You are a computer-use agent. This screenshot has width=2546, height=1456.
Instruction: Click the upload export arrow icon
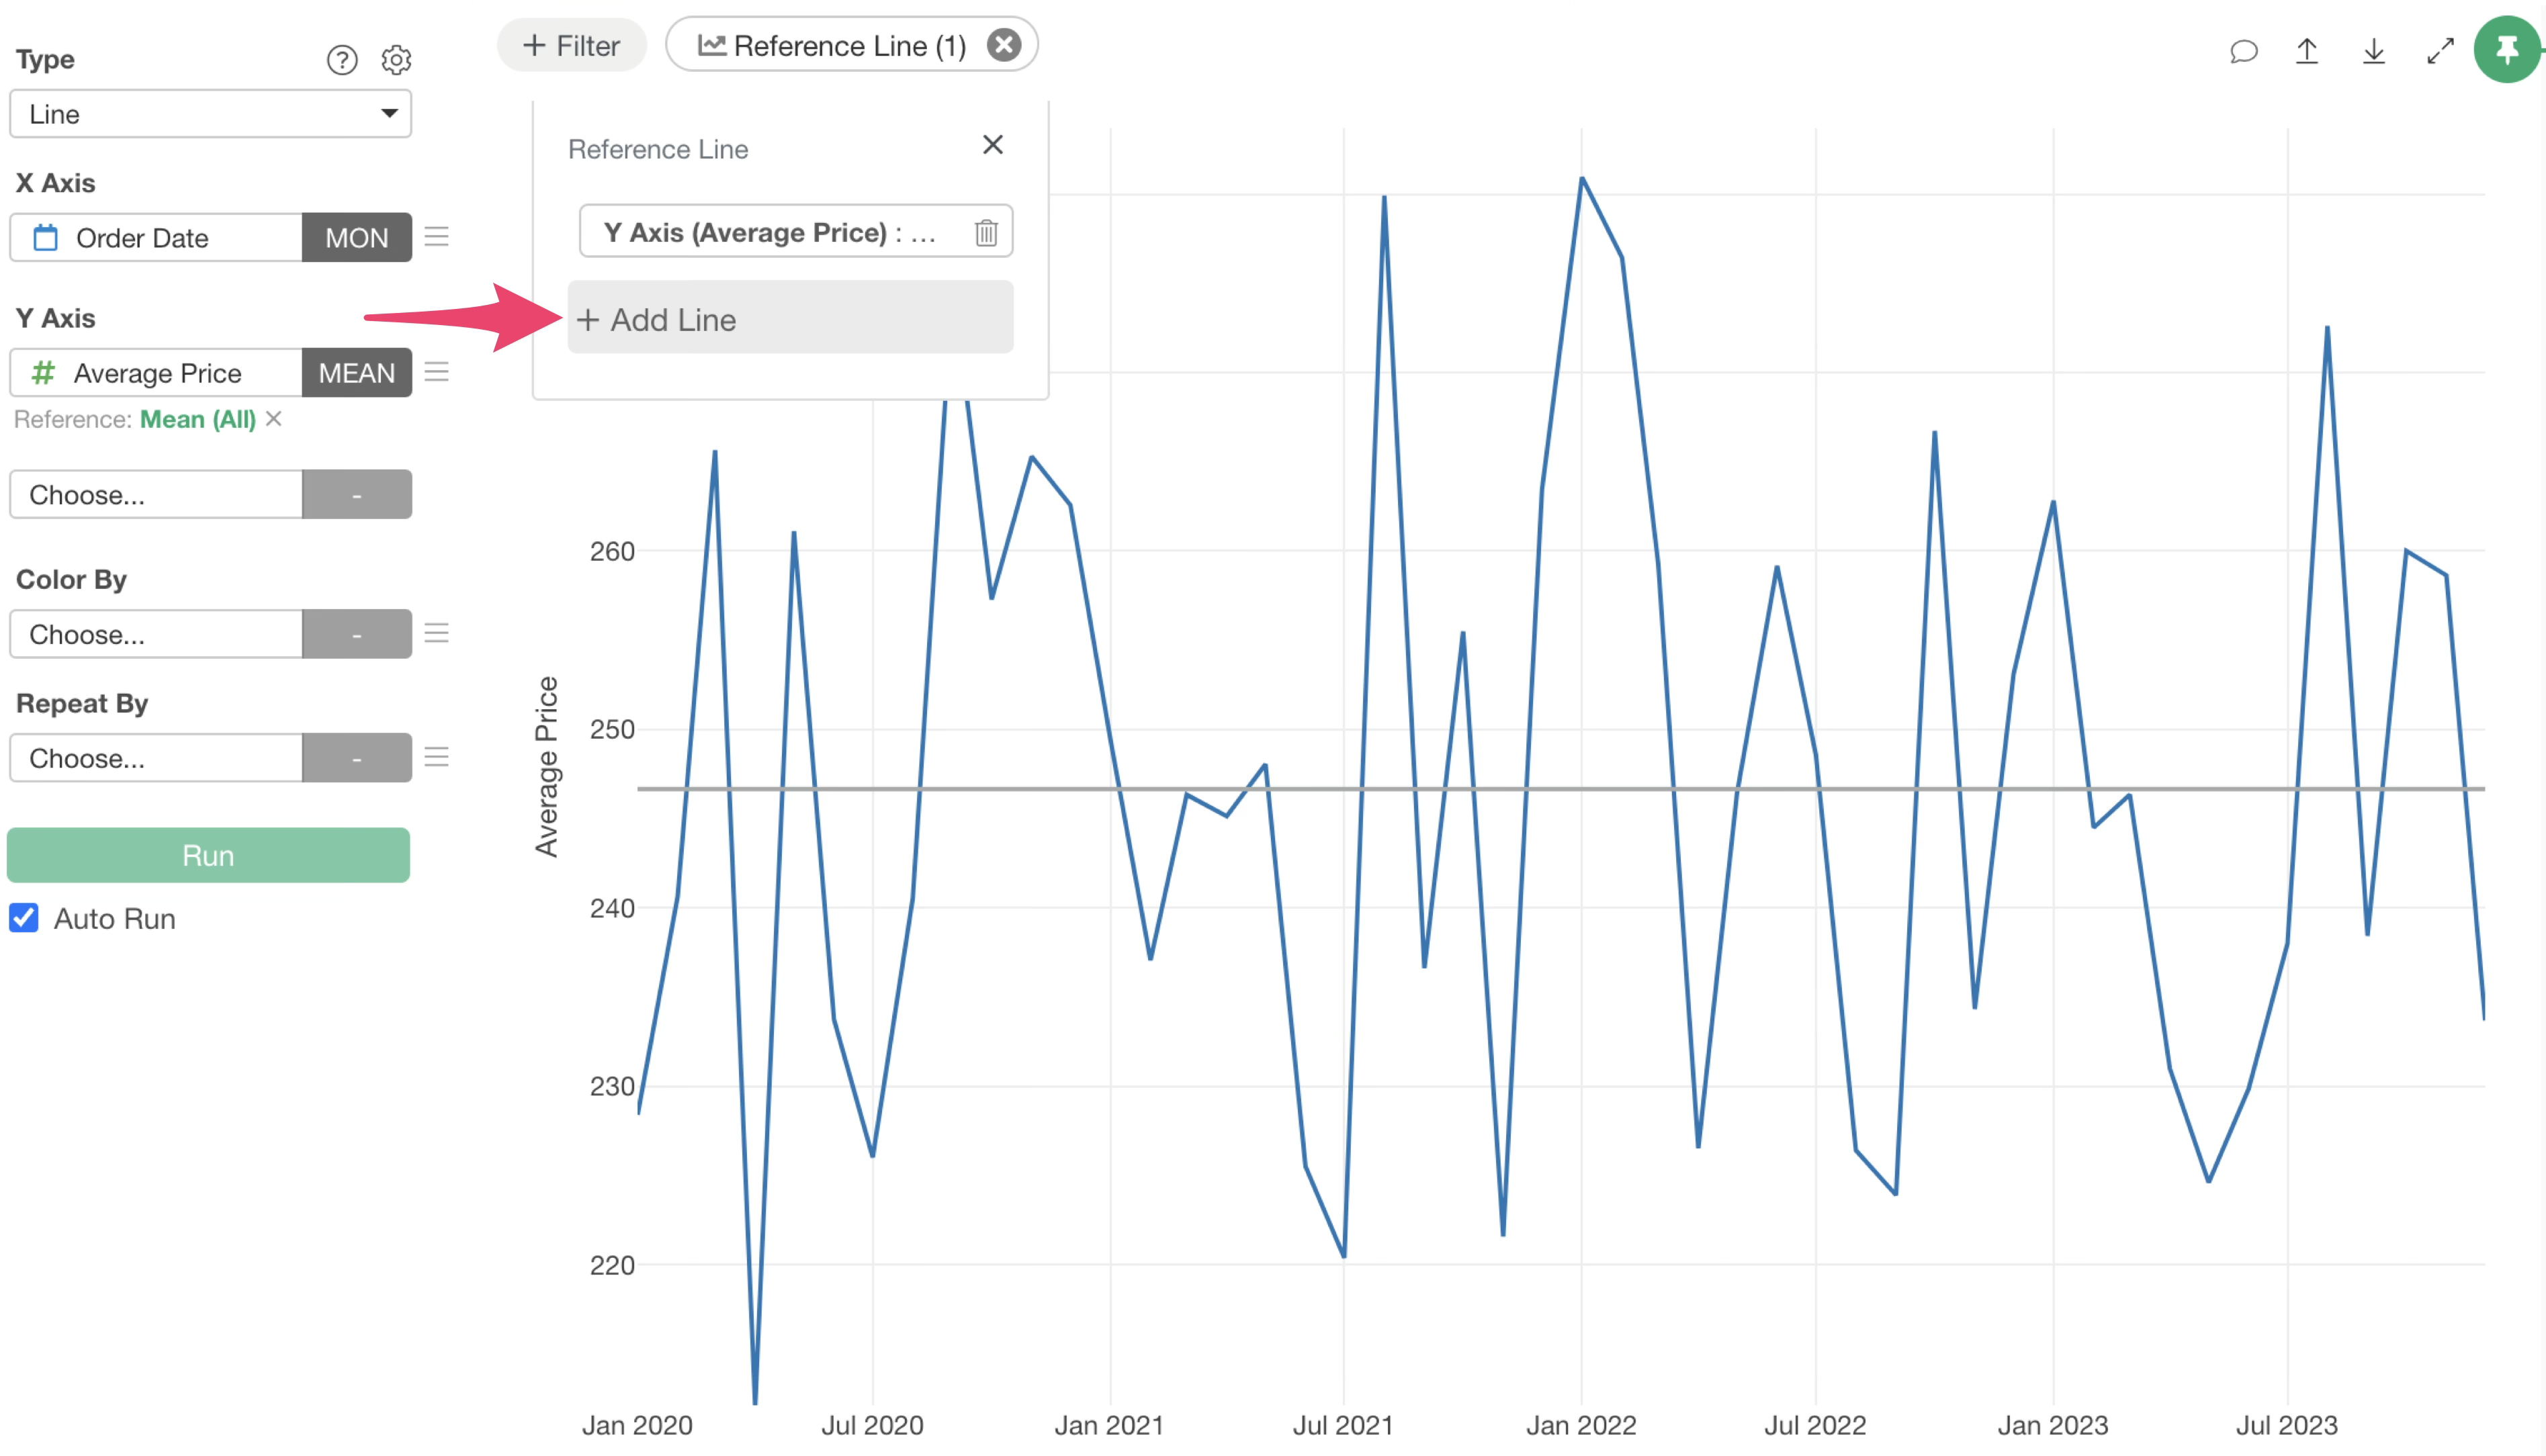2307,51
